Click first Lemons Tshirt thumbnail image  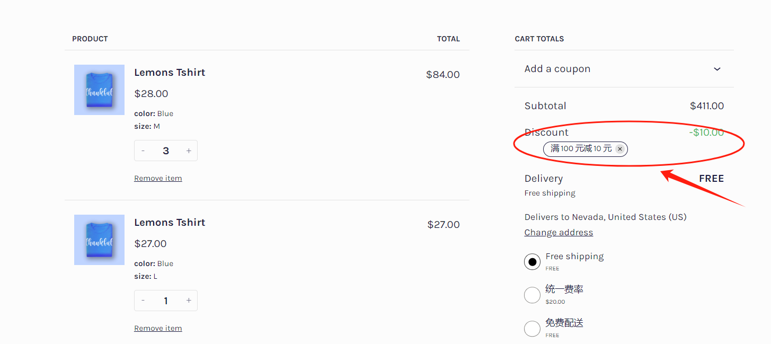(99, 90)
